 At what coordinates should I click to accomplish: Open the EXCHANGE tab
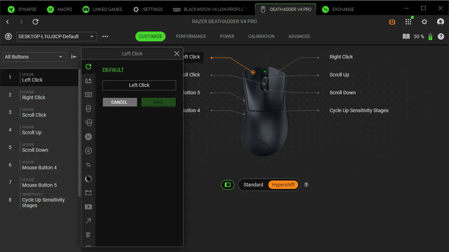338,9
